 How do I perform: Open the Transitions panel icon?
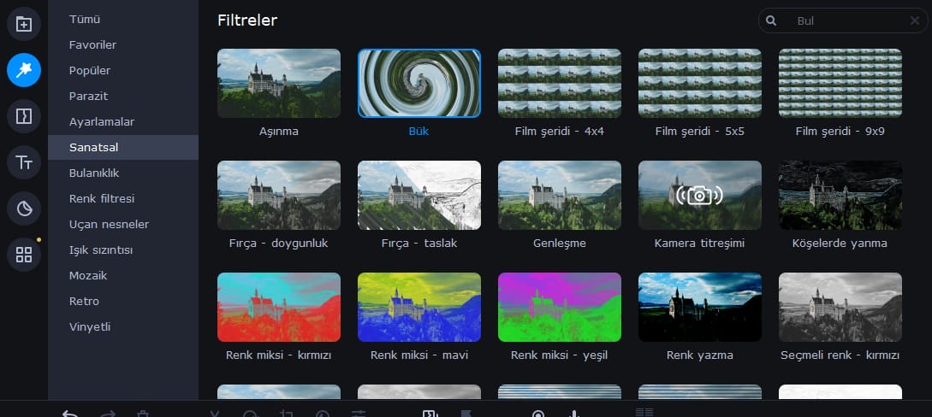click(24, 116)
